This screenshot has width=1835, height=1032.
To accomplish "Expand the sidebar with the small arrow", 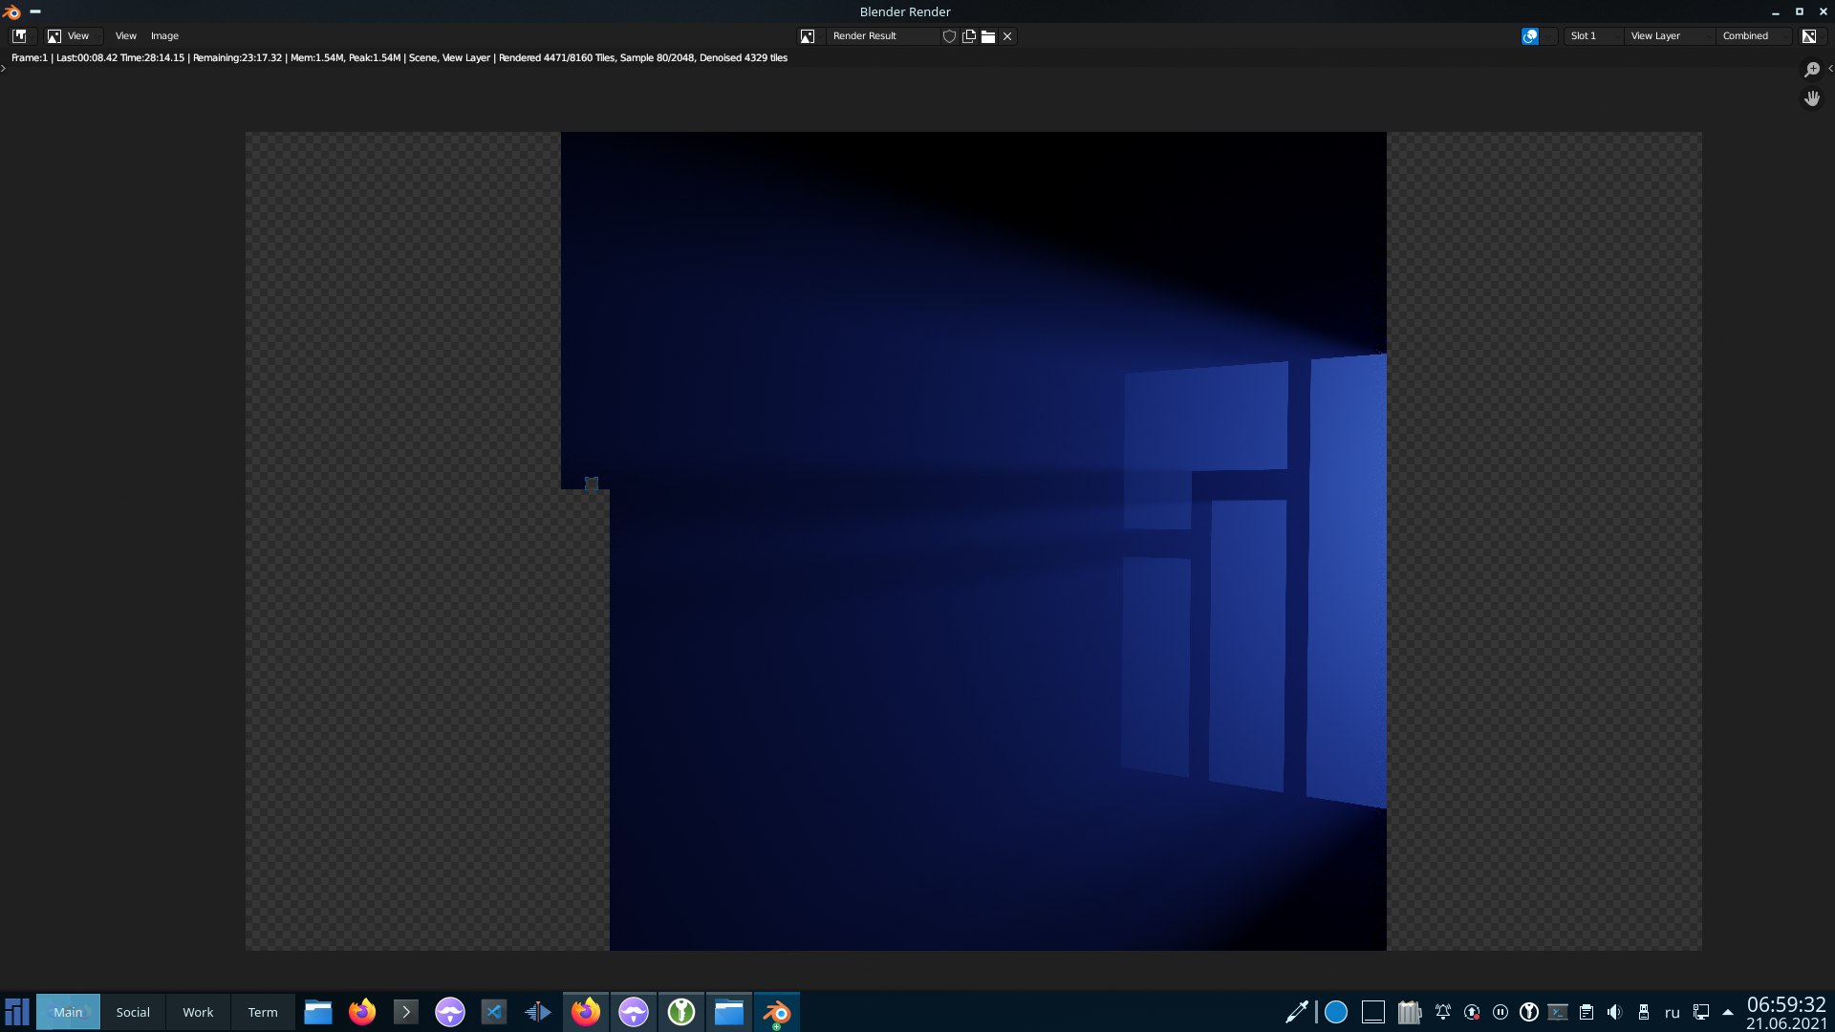I will 1830,68.
